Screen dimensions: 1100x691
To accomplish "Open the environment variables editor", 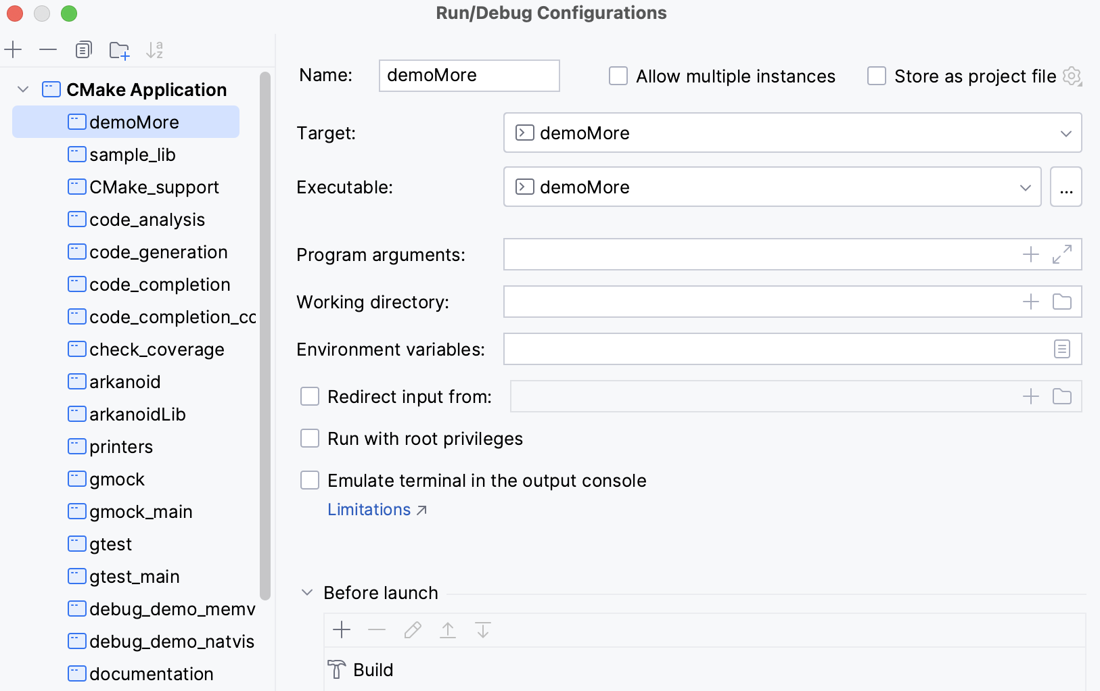I will [x=1061, y=349].
